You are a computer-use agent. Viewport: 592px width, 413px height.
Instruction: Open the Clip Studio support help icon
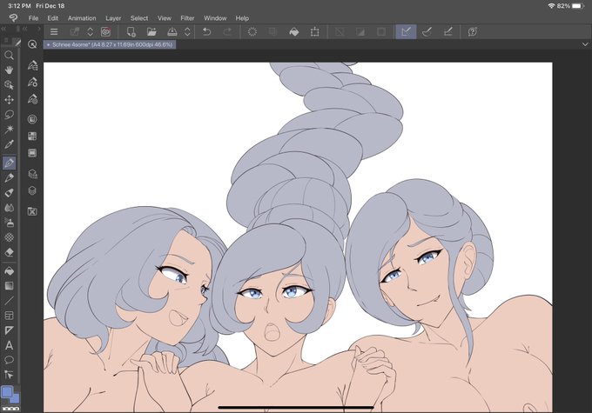[x=473, y=32]
